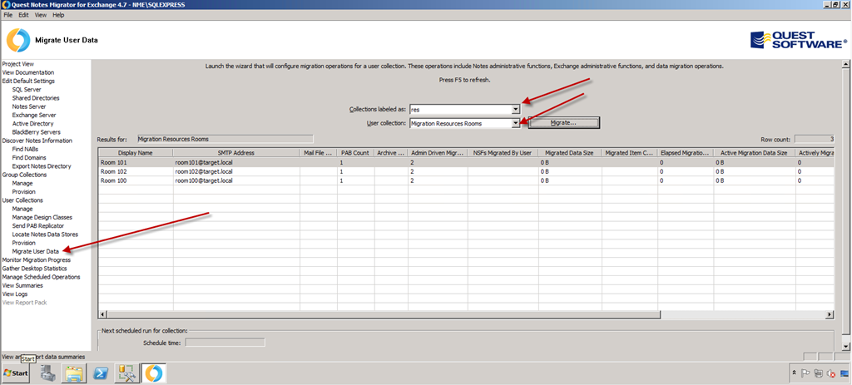Open BlackBerry Servers settings
Viewport: 852px width, 385px height.
pyautogui.click(x=37, y=132)
